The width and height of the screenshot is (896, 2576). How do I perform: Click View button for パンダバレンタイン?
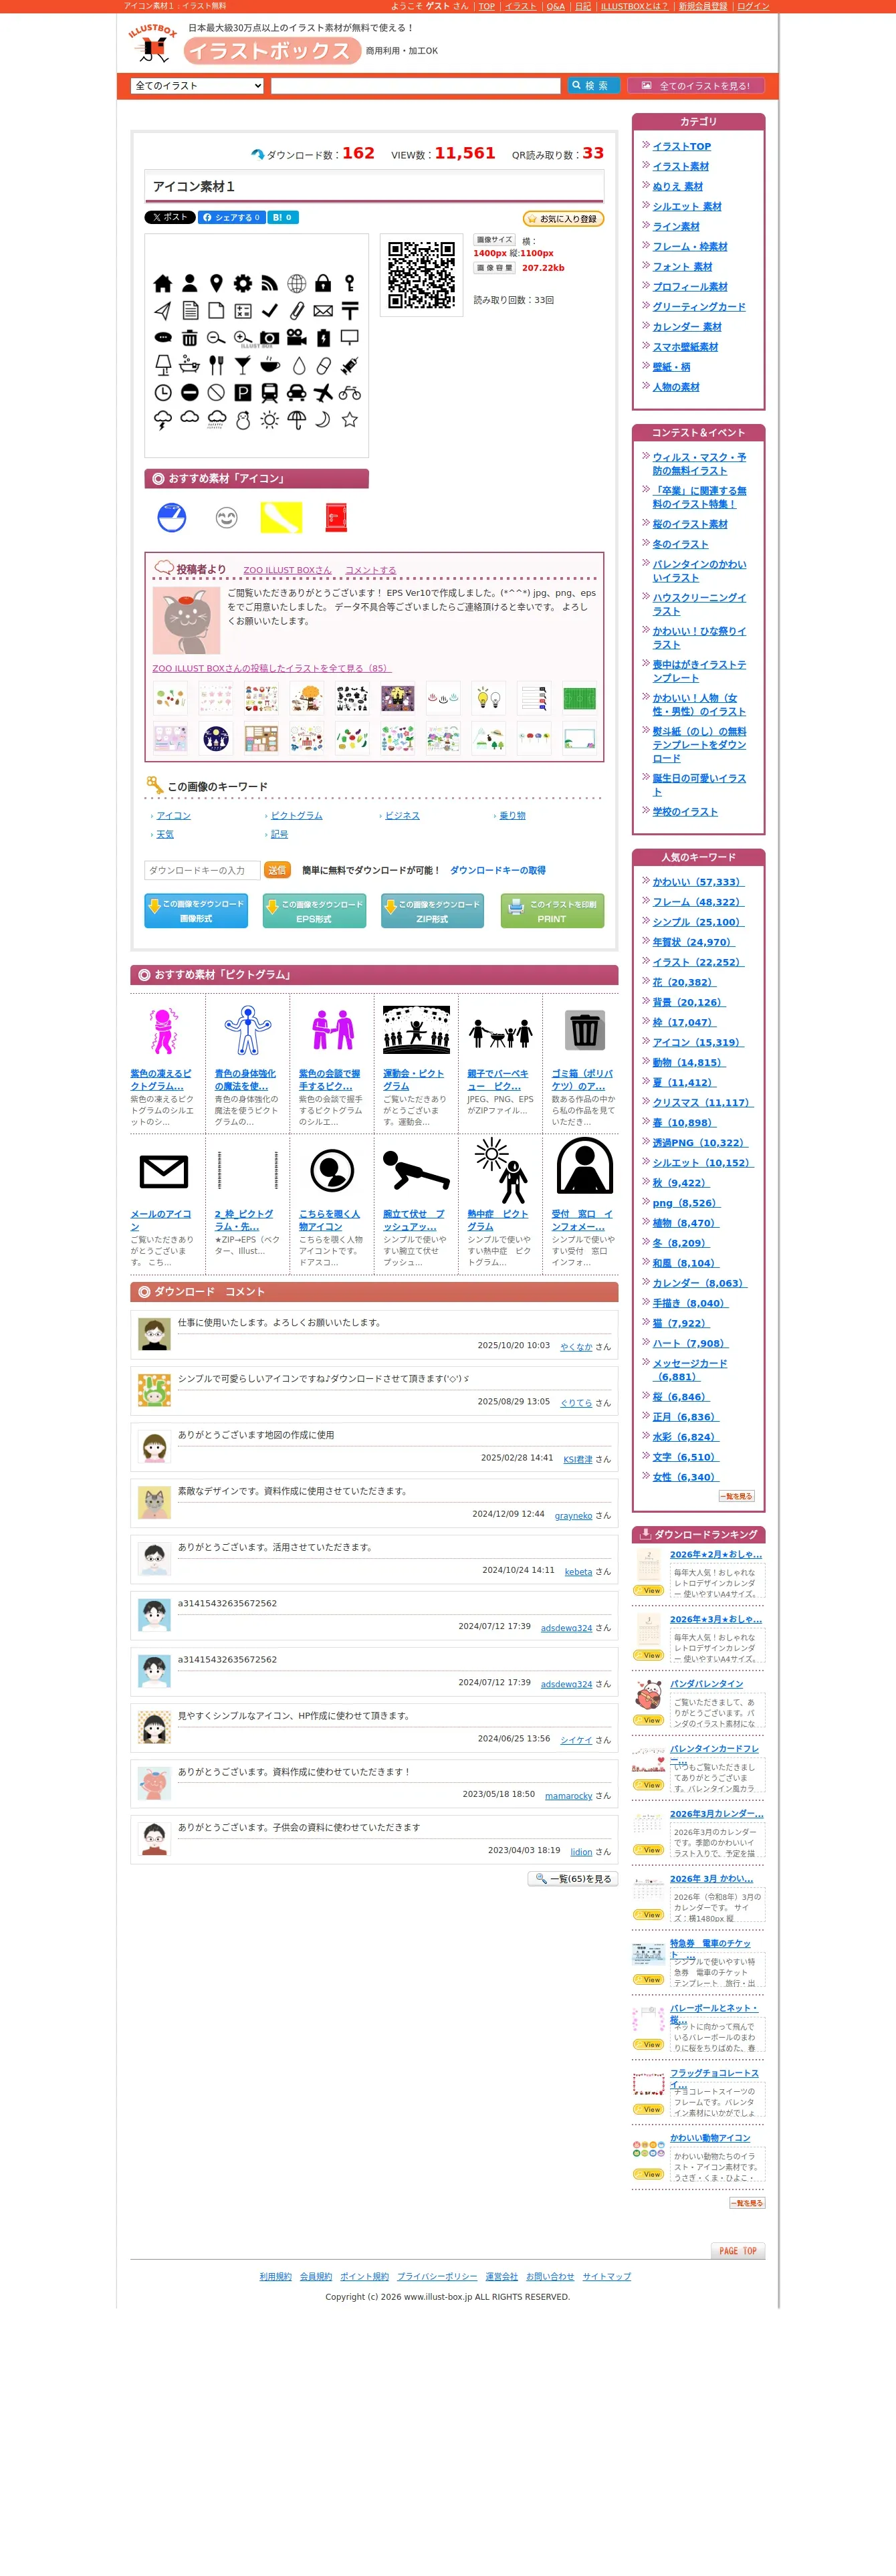coord(648,1720)
